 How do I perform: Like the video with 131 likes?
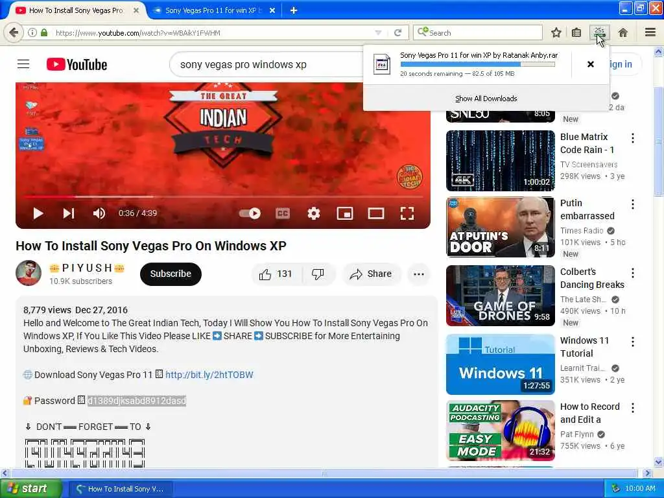point(276,274)
